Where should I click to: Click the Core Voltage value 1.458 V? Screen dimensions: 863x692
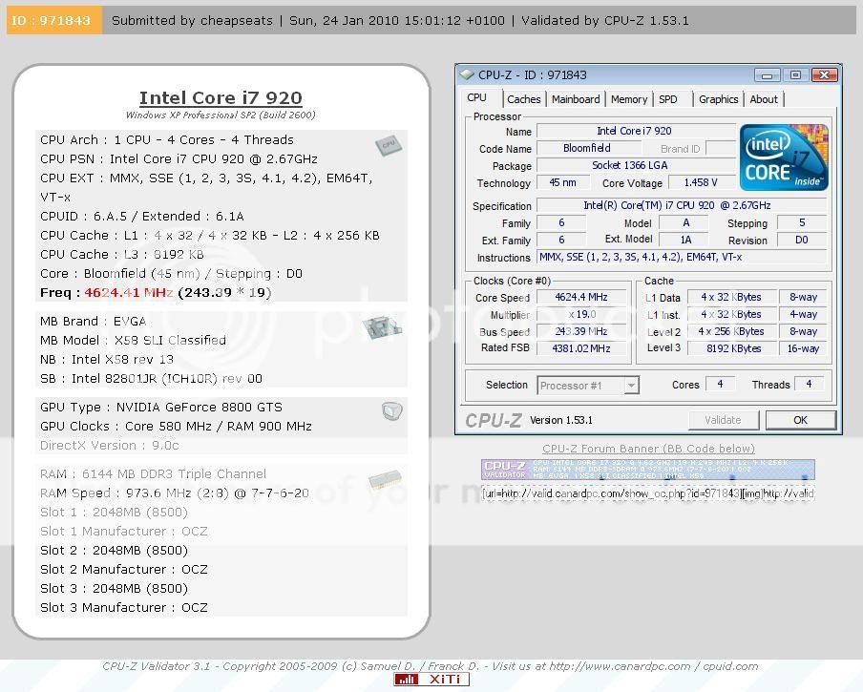[701, 182]
